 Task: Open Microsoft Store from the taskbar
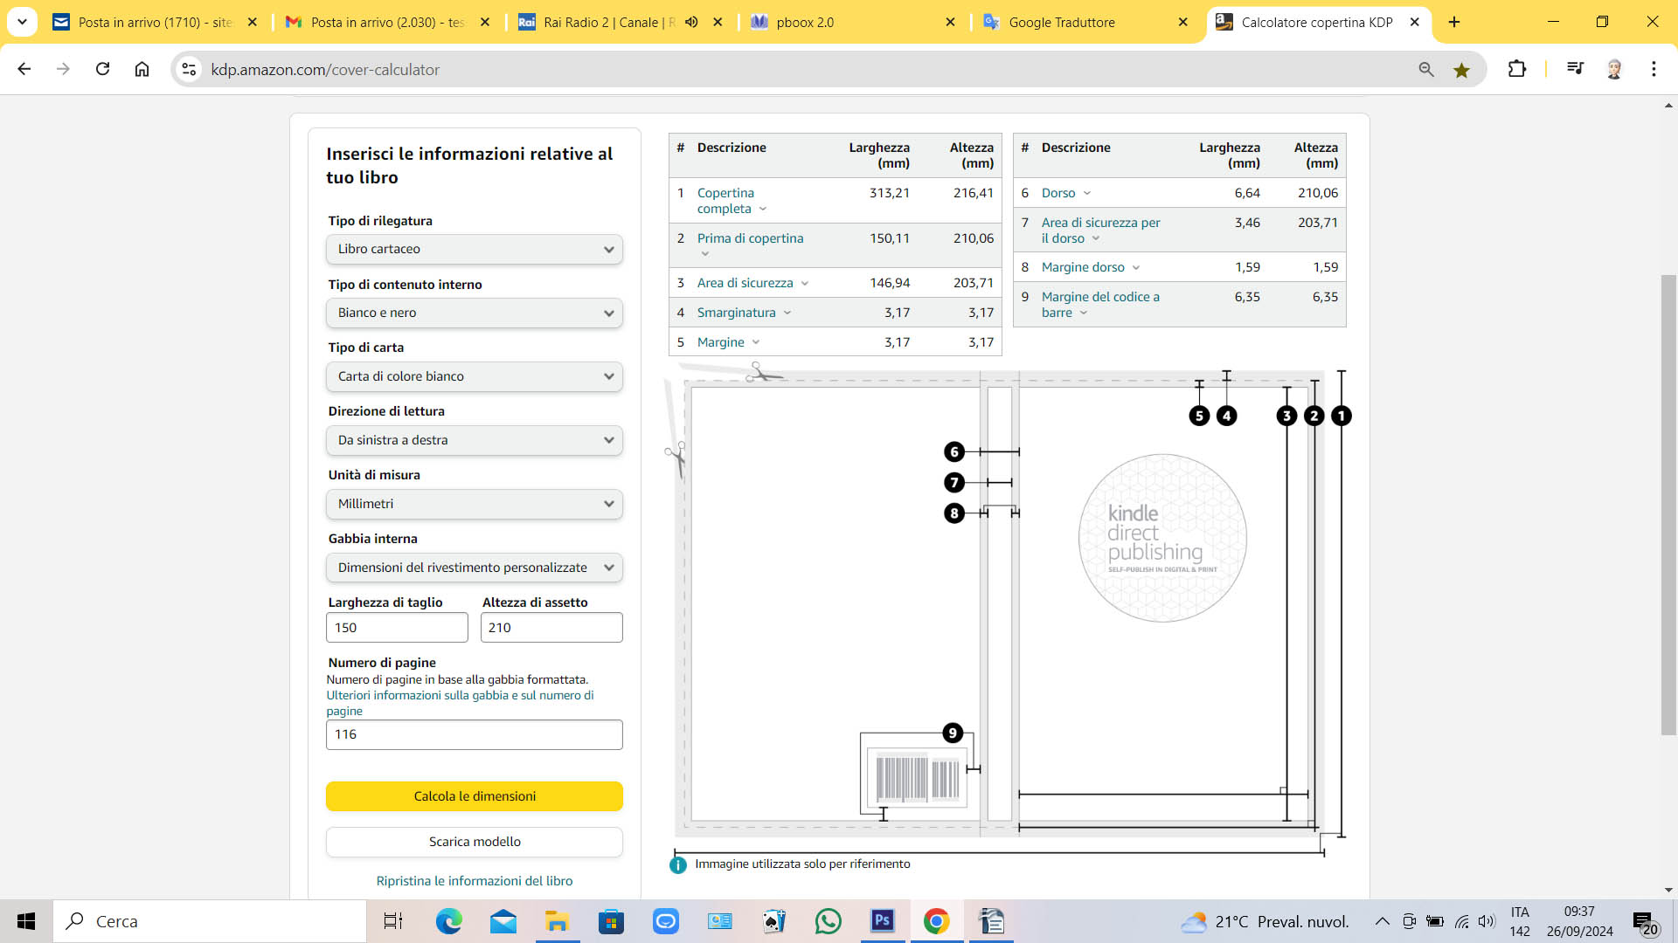point(611,921)
